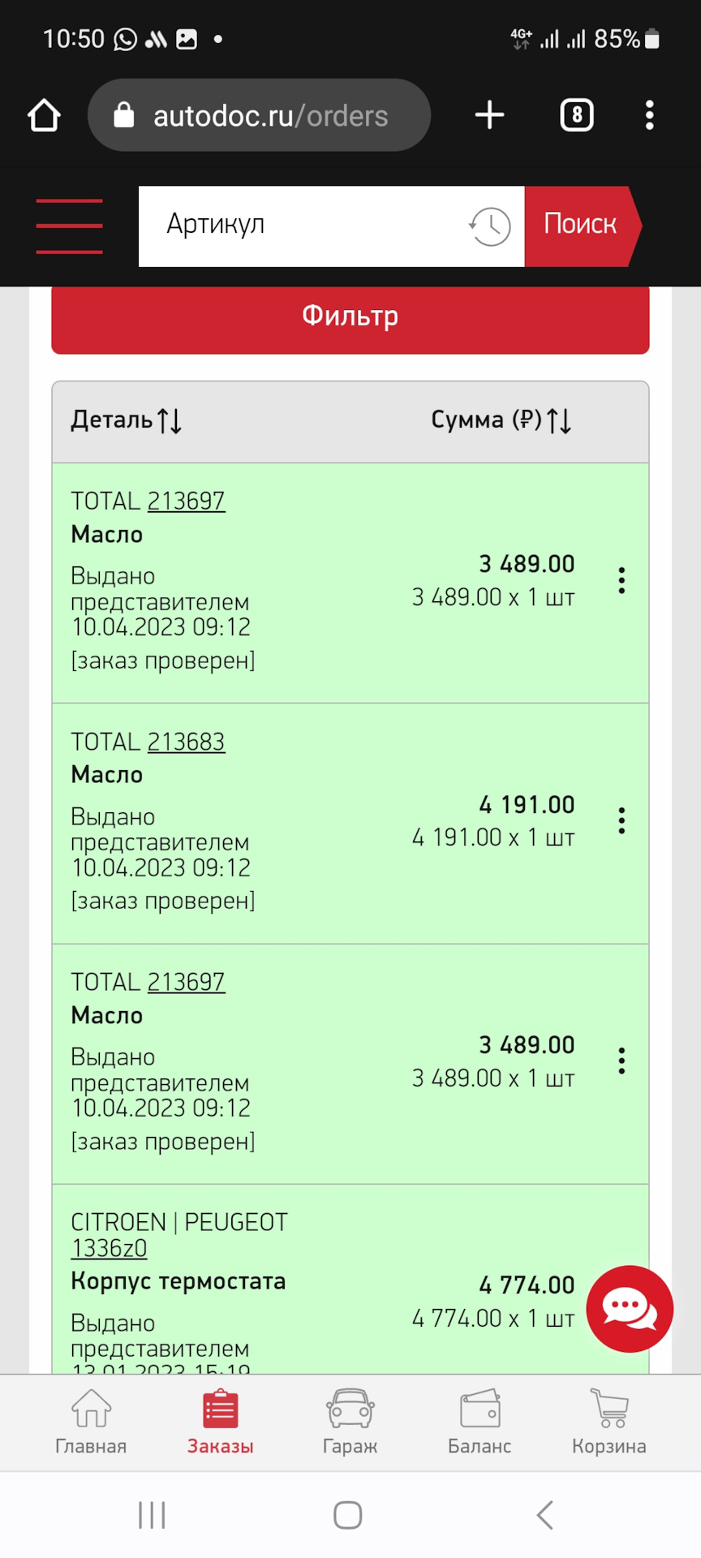Open part link 1336z0
The width and height of the screenshot is (701, 1558).
tap(109, 1248)
